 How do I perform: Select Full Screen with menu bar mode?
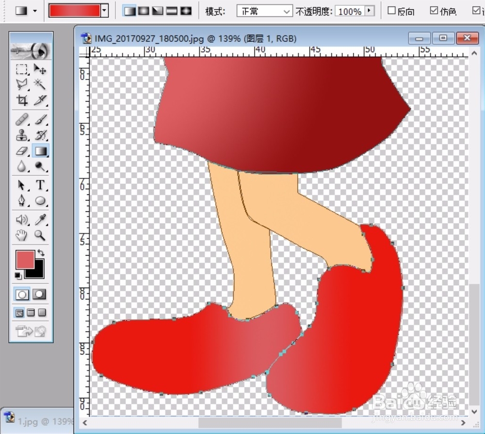point(31,313)
